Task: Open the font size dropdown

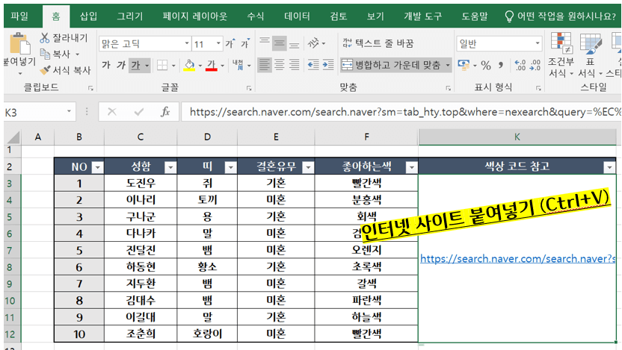Action: click(218, 43)
